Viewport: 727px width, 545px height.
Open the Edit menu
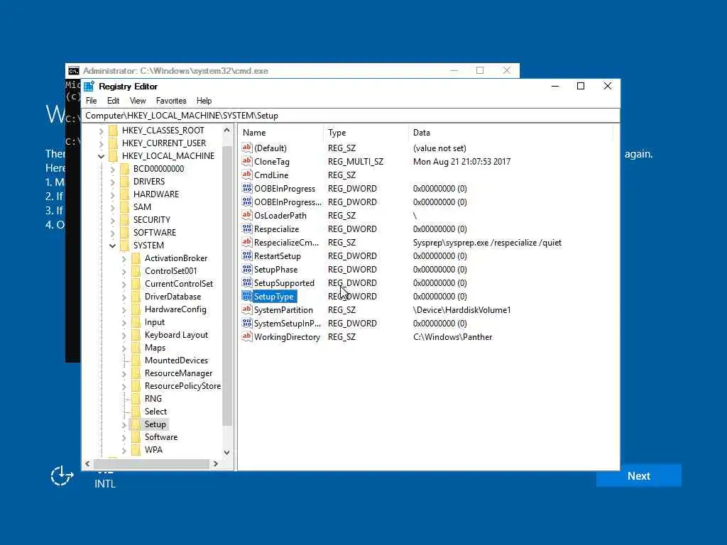(x=113, y=101)
